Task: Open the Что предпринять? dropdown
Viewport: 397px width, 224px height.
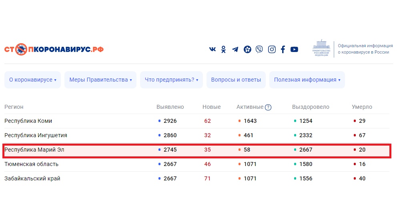Action: [x=171, y=80]
